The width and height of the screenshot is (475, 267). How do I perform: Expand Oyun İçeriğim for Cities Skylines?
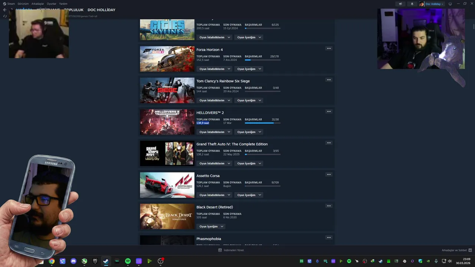249,37
